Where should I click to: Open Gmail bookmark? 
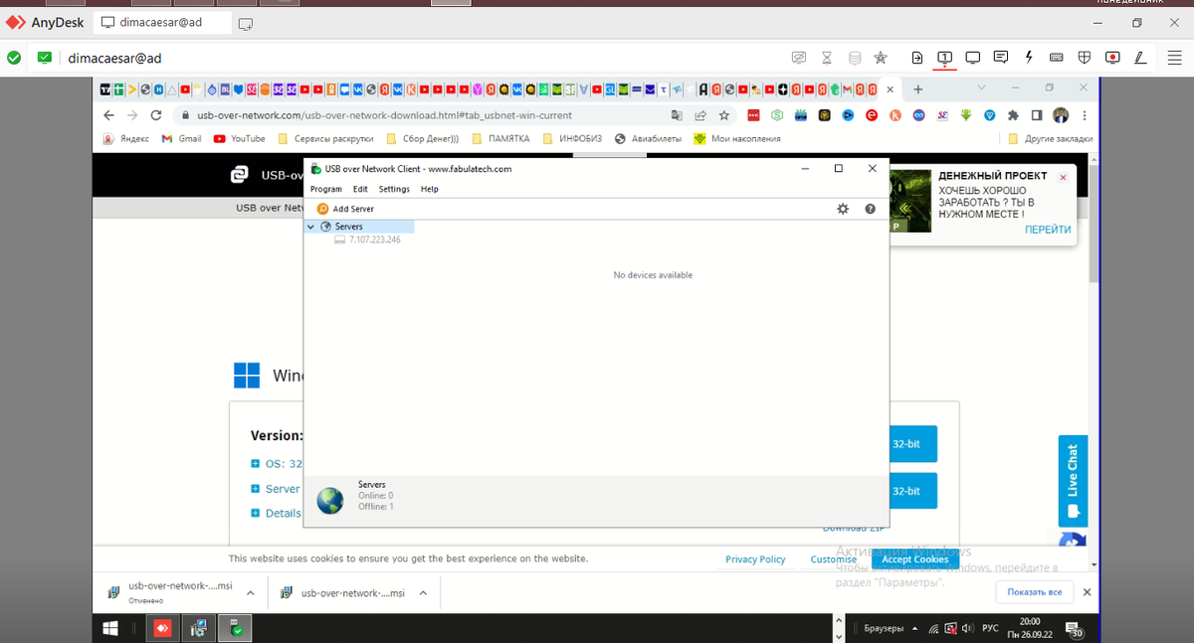(182, 139)
